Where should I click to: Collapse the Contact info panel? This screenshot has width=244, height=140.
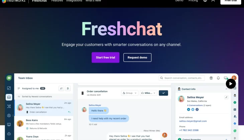(226, 89)
